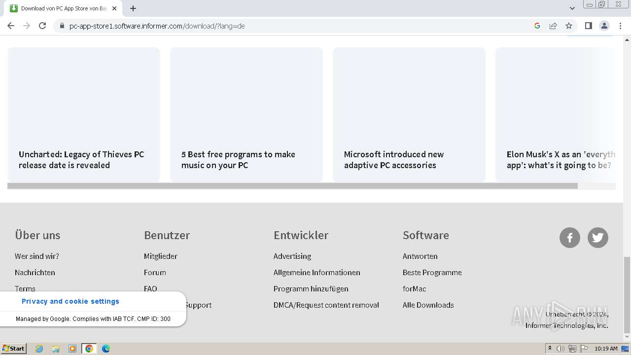
Task: Open the Chrome profile avatar
Action: (604, 26)
